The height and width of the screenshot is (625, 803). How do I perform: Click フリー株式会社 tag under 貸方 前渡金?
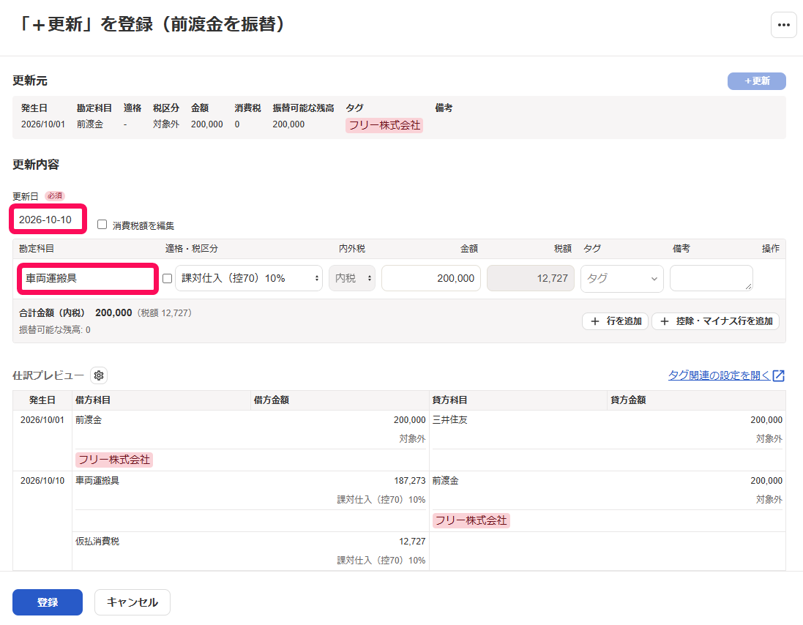pyautogui.click(x=471, y=520)
